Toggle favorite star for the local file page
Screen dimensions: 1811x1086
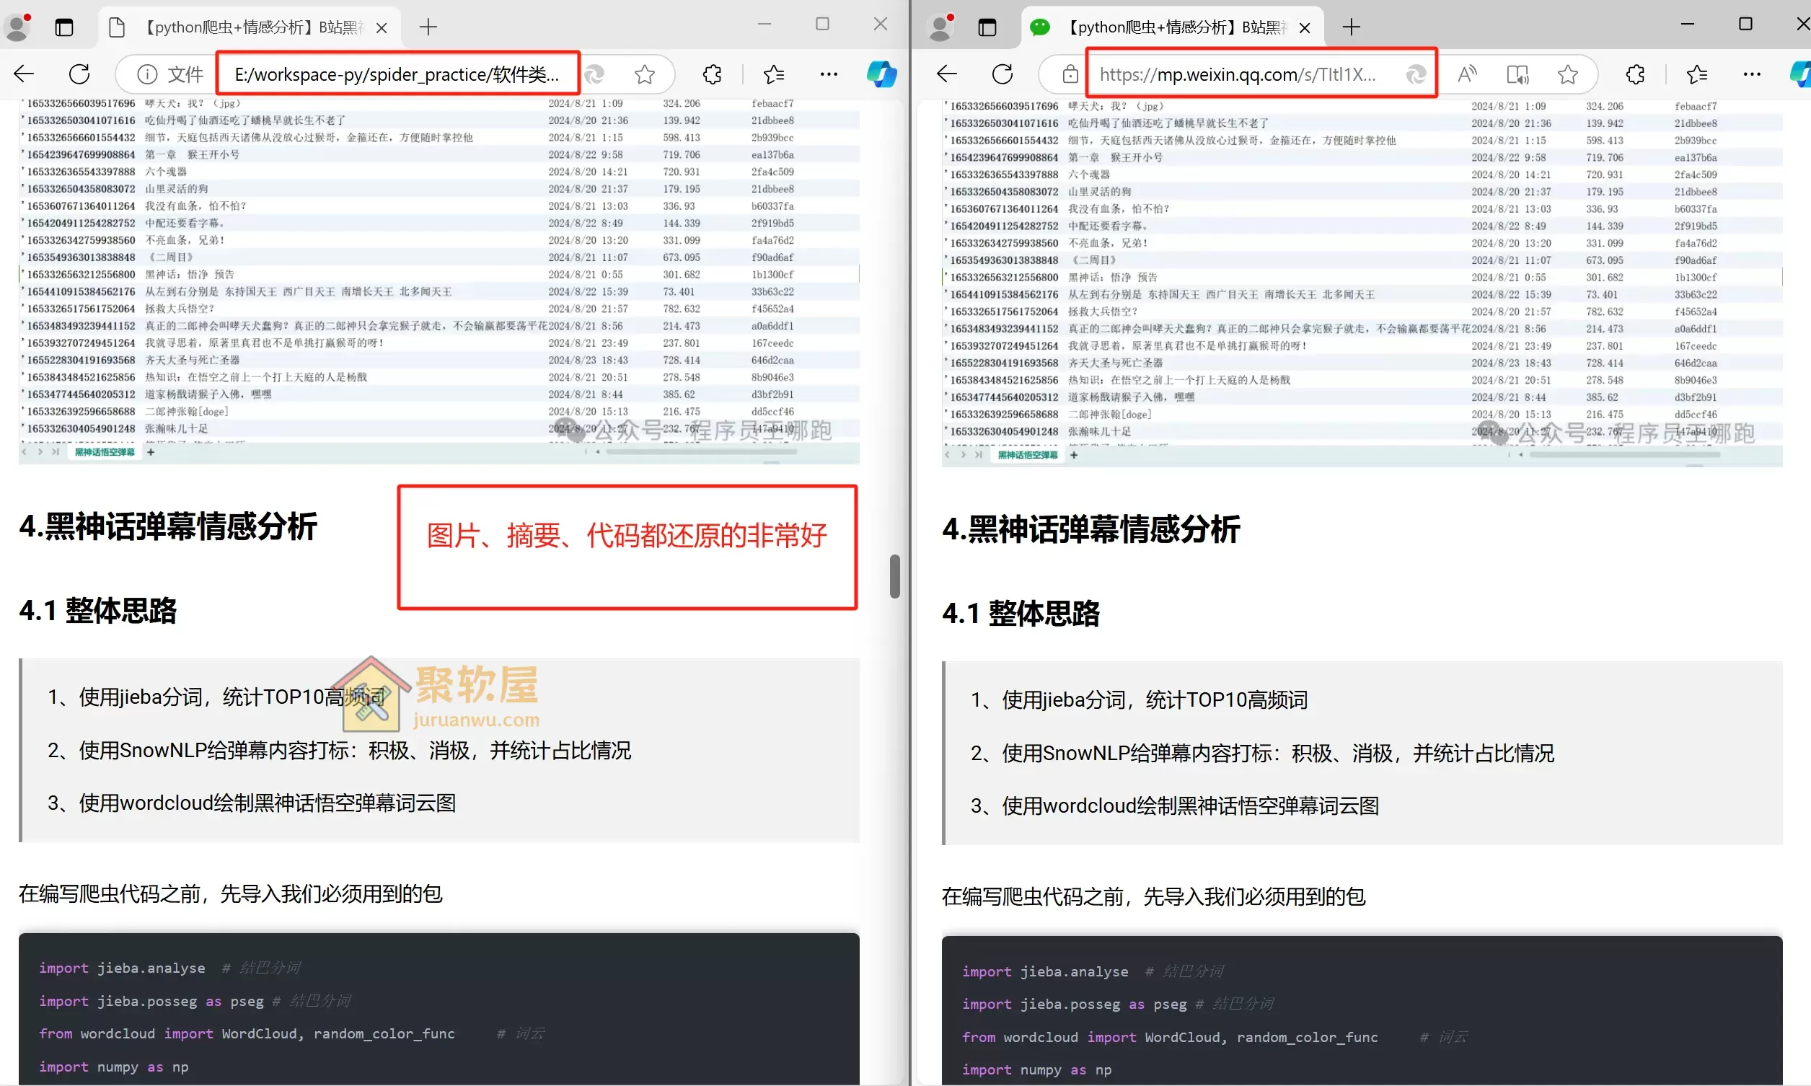tap(644, 73)
